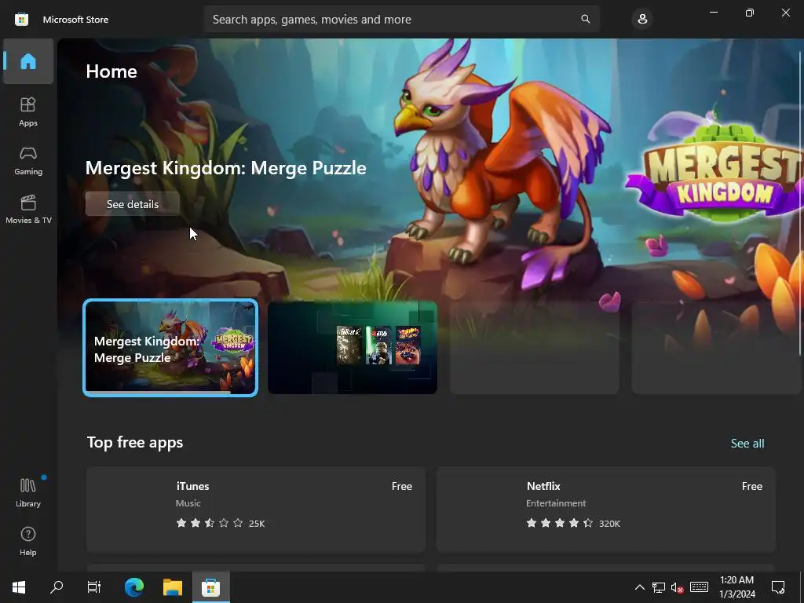Click the Free price on iTunes

(401, 486)
